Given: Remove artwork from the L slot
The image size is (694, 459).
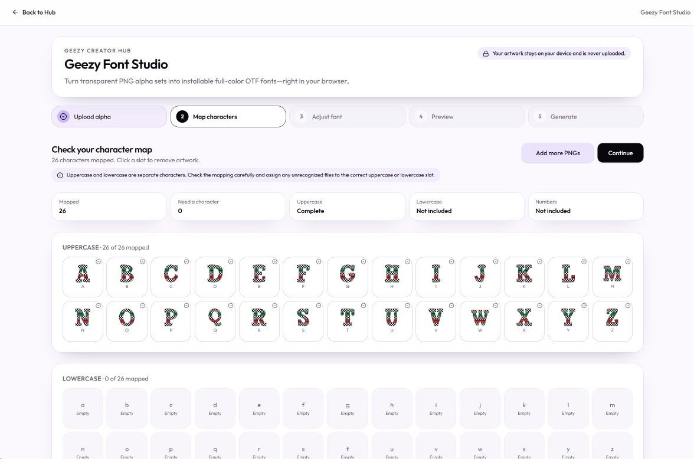Looking at the screenshot, I should [x=568, y=277].
